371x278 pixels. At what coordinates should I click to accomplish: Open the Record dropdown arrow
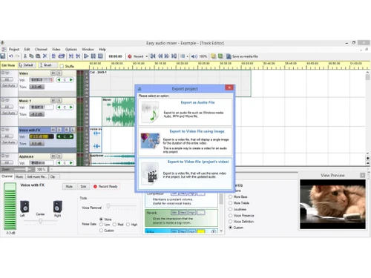(x=146, y=56)
